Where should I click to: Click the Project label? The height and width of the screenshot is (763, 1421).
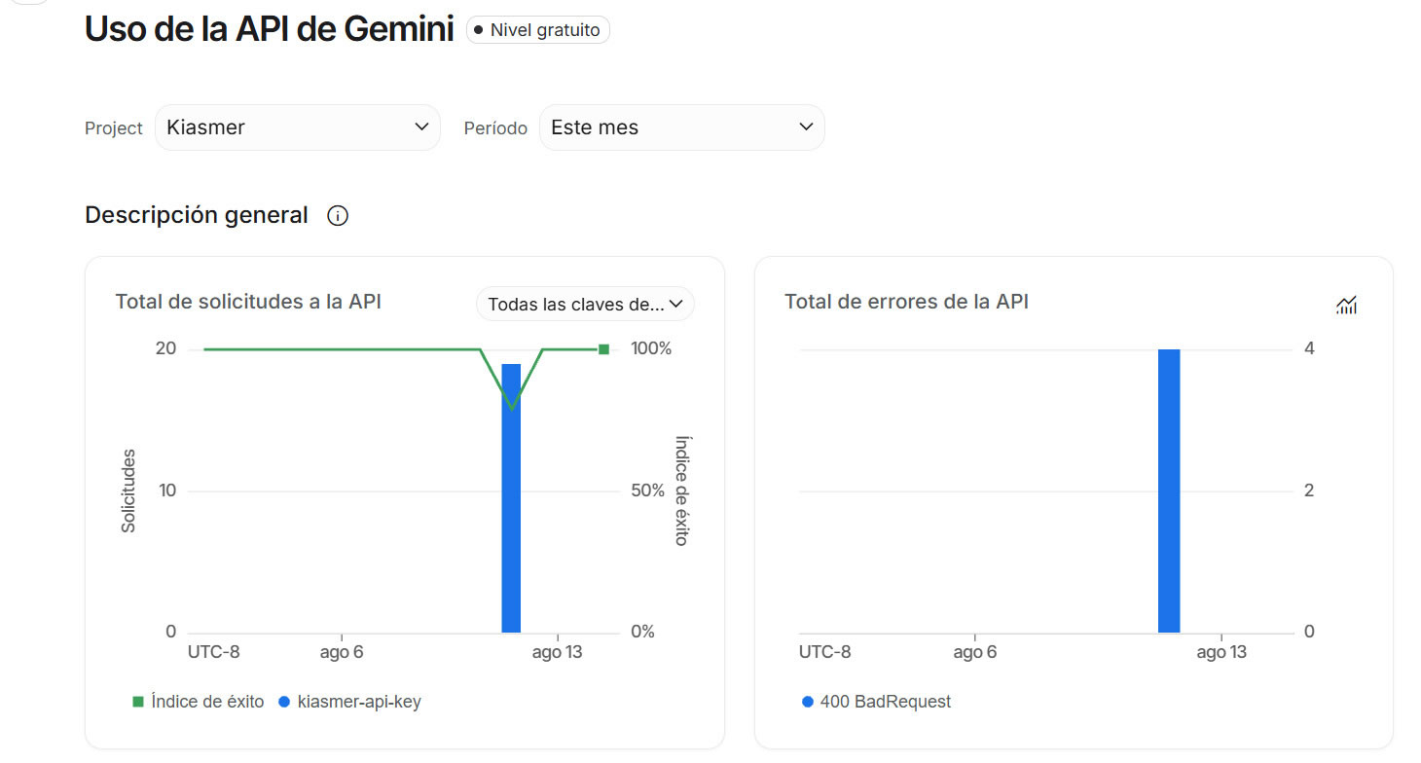coord(114,128)
